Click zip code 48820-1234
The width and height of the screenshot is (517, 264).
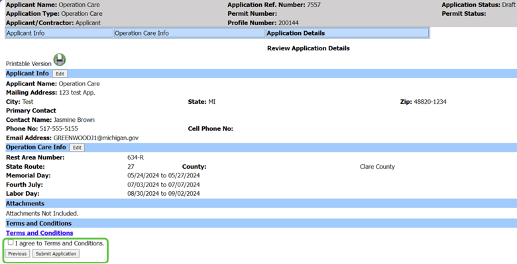430,102
